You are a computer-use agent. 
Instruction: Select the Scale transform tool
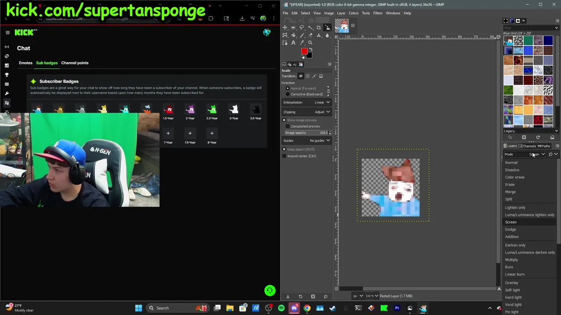point(327,28)
